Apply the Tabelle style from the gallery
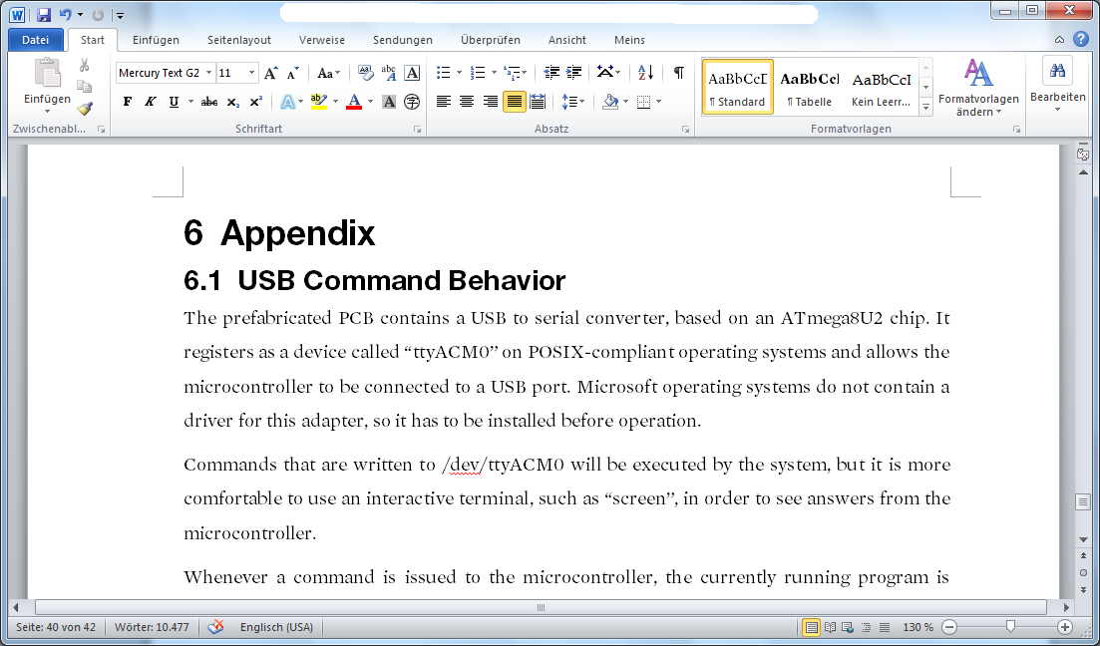 pyautogui.click(x=809, y=88)
